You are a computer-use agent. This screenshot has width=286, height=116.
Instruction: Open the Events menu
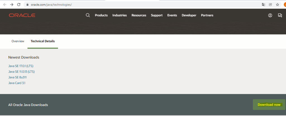point(172,15)
